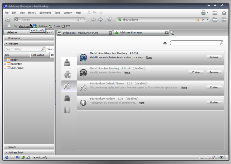
Task: Click the Back arrow navigation button
Action: [93, 19]
